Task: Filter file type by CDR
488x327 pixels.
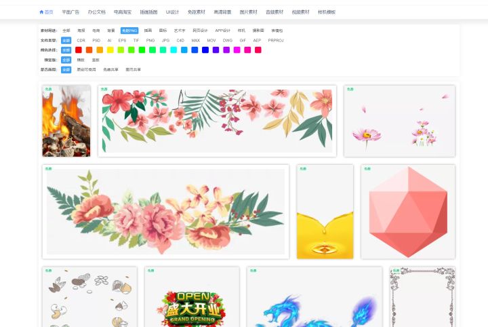Action: click(81, 41)
